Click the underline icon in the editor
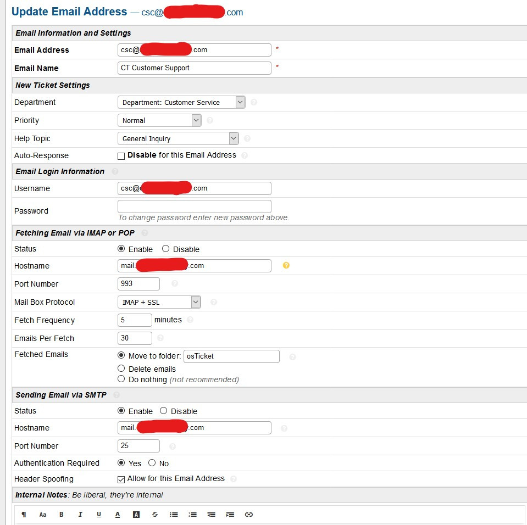The height and width of the screenshot is (525, 527). (99, 515)
